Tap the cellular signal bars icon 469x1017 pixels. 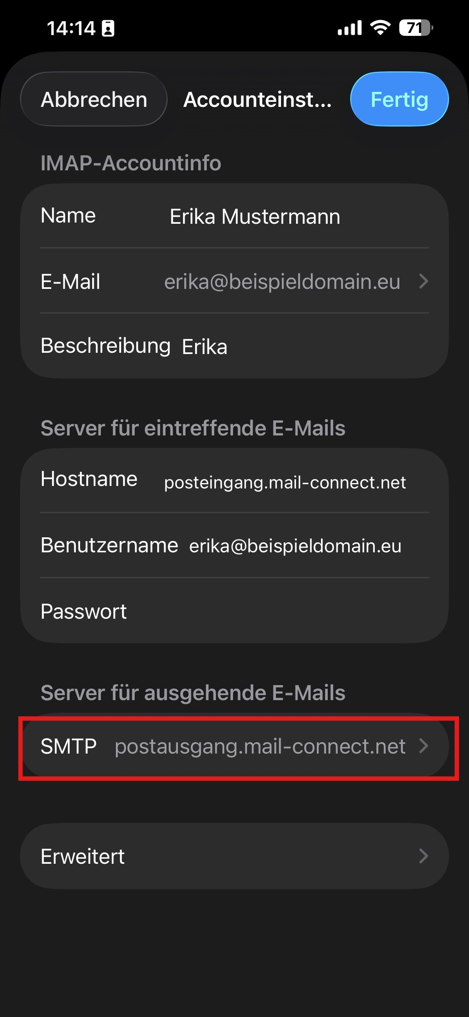(350, 28)
